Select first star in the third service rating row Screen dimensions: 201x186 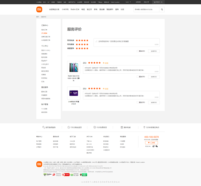click(77, 48)
